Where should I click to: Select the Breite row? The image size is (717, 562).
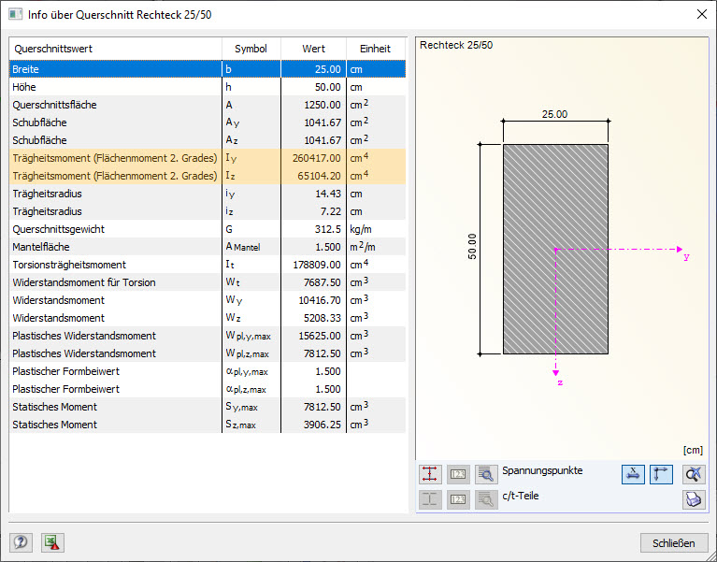coord(208,69)
